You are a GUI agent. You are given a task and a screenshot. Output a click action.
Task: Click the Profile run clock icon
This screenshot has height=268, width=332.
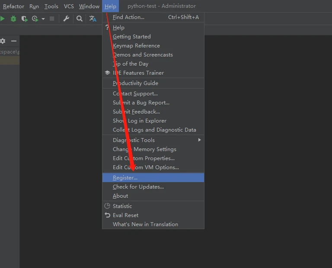click(35, 19)
